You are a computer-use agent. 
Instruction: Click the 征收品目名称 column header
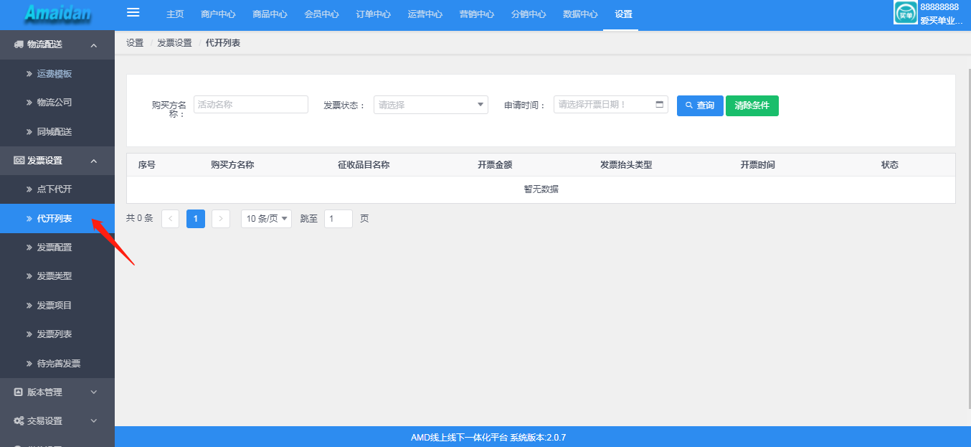click(364, 165)
